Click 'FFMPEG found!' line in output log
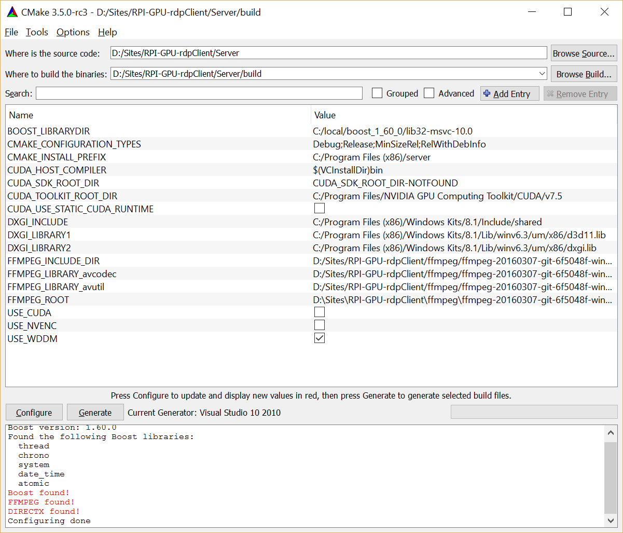This screenshot has width=623, height=533. (41, 502)
